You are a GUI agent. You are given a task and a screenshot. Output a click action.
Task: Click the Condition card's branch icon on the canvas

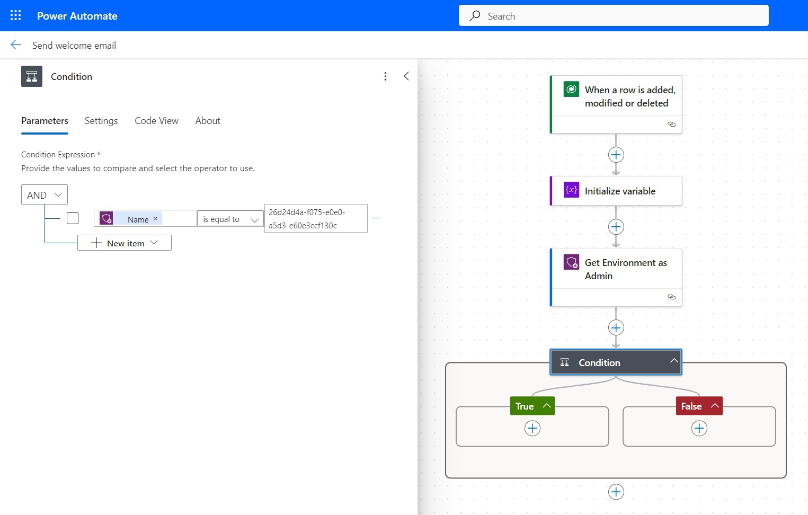pyautogui.click(x=565, y=362)
